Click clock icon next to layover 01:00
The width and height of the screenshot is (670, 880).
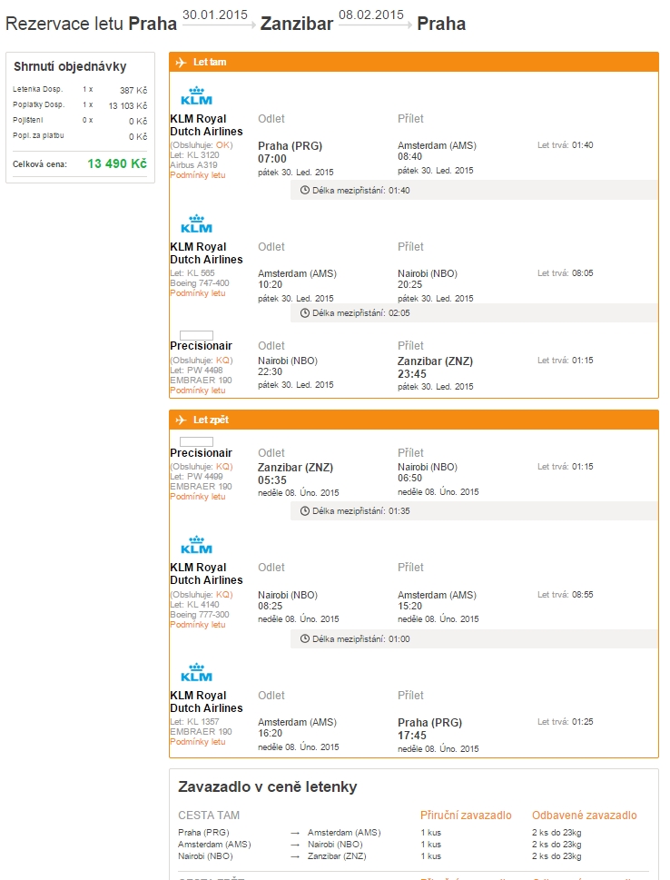pyautogui.click(x=305, y=638)
